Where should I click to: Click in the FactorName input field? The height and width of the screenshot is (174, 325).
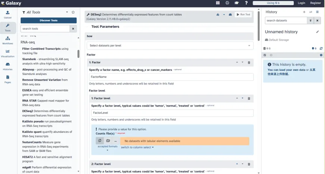click(x=171, y=77)
